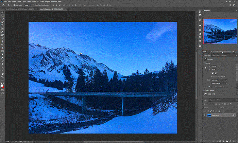
Task: Set canvas to landscape orientation
Action: [216, 73]
